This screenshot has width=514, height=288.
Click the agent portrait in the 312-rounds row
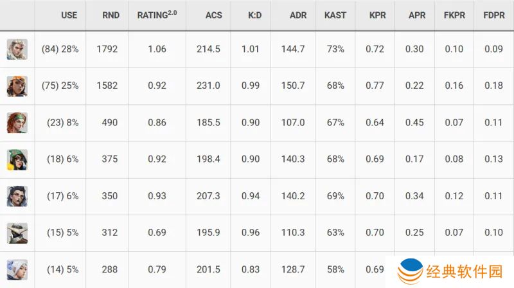[x=17, y=233]
